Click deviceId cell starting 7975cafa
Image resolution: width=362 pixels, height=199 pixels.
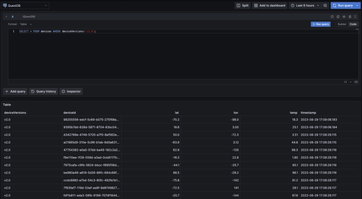pos(91,165)
